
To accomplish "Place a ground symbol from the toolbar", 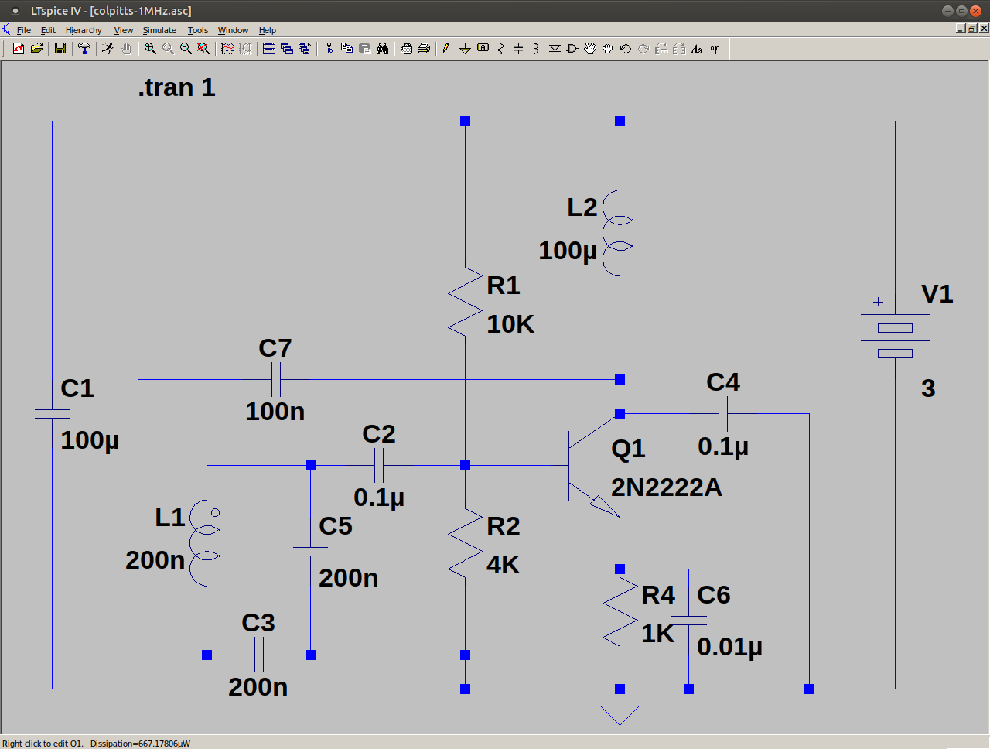I will (x=466, y=48).
